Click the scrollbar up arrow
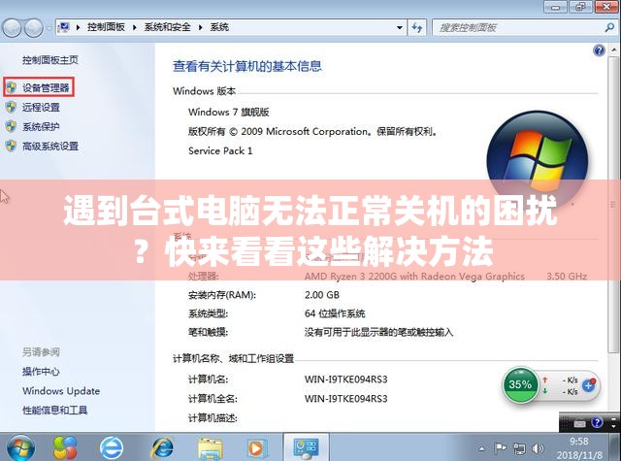Image resolution: width=621 pixels, height=461 pixels. point(614,50)
